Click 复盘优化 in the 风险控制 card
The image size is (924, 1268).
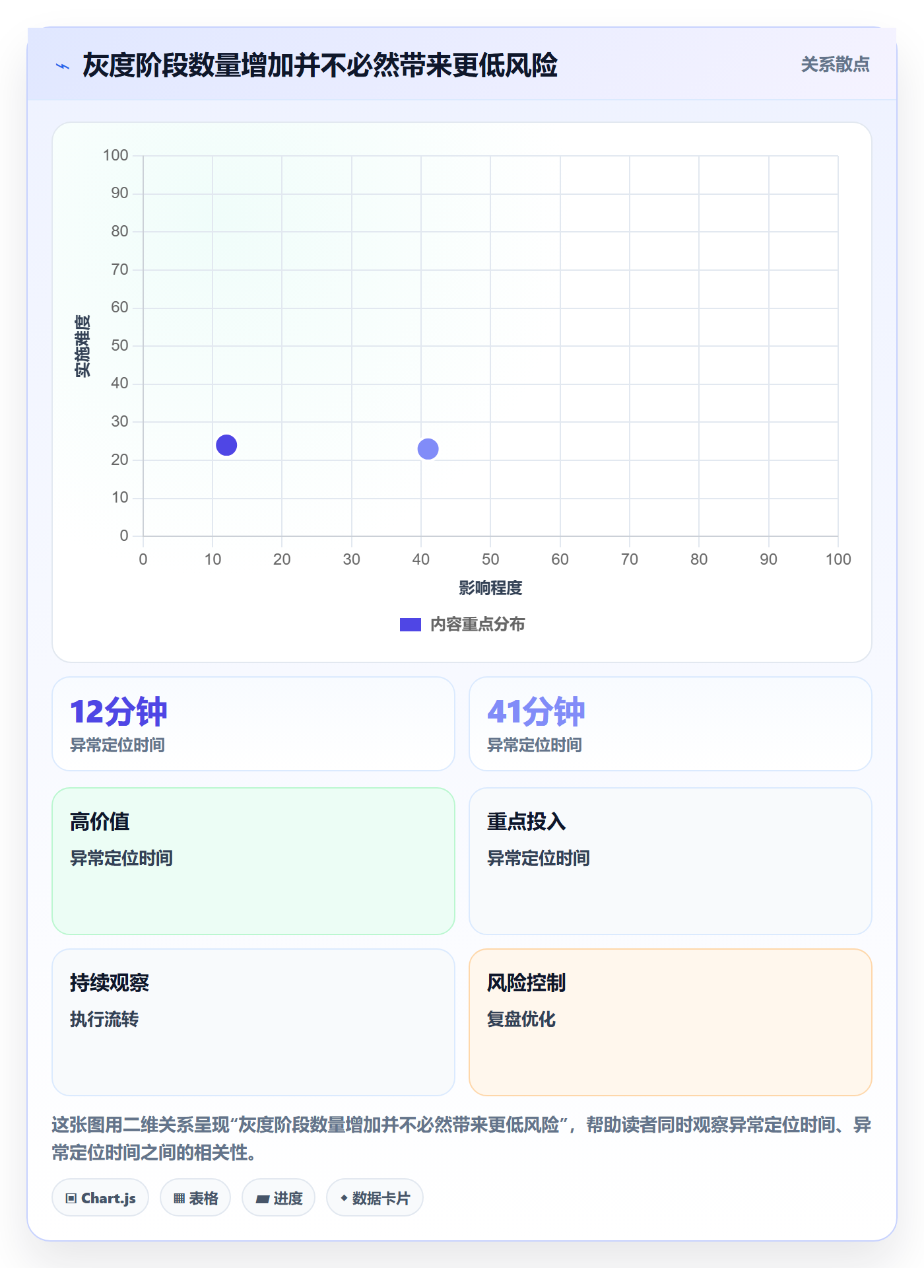(521, 1019)
